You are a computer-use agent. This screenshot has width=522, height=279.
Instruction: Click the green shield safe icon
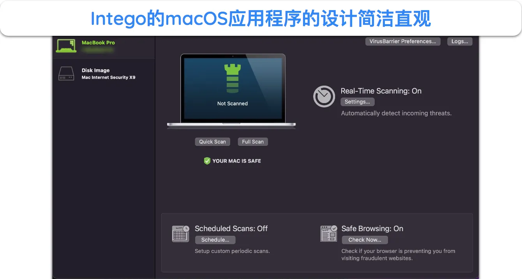pos(207,161)
